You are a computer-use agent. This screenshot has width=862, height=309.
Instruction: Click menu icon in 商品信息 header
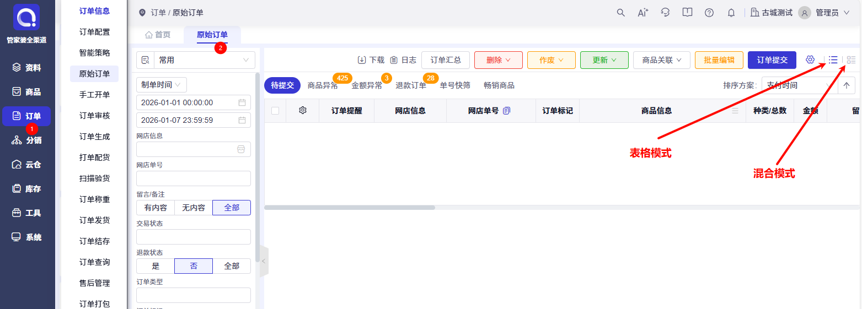pyautogui.click(x=735, y=111)
